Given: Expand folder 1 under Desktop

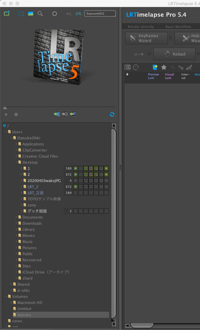Looking at the screenshot, I should pos(22,168).
